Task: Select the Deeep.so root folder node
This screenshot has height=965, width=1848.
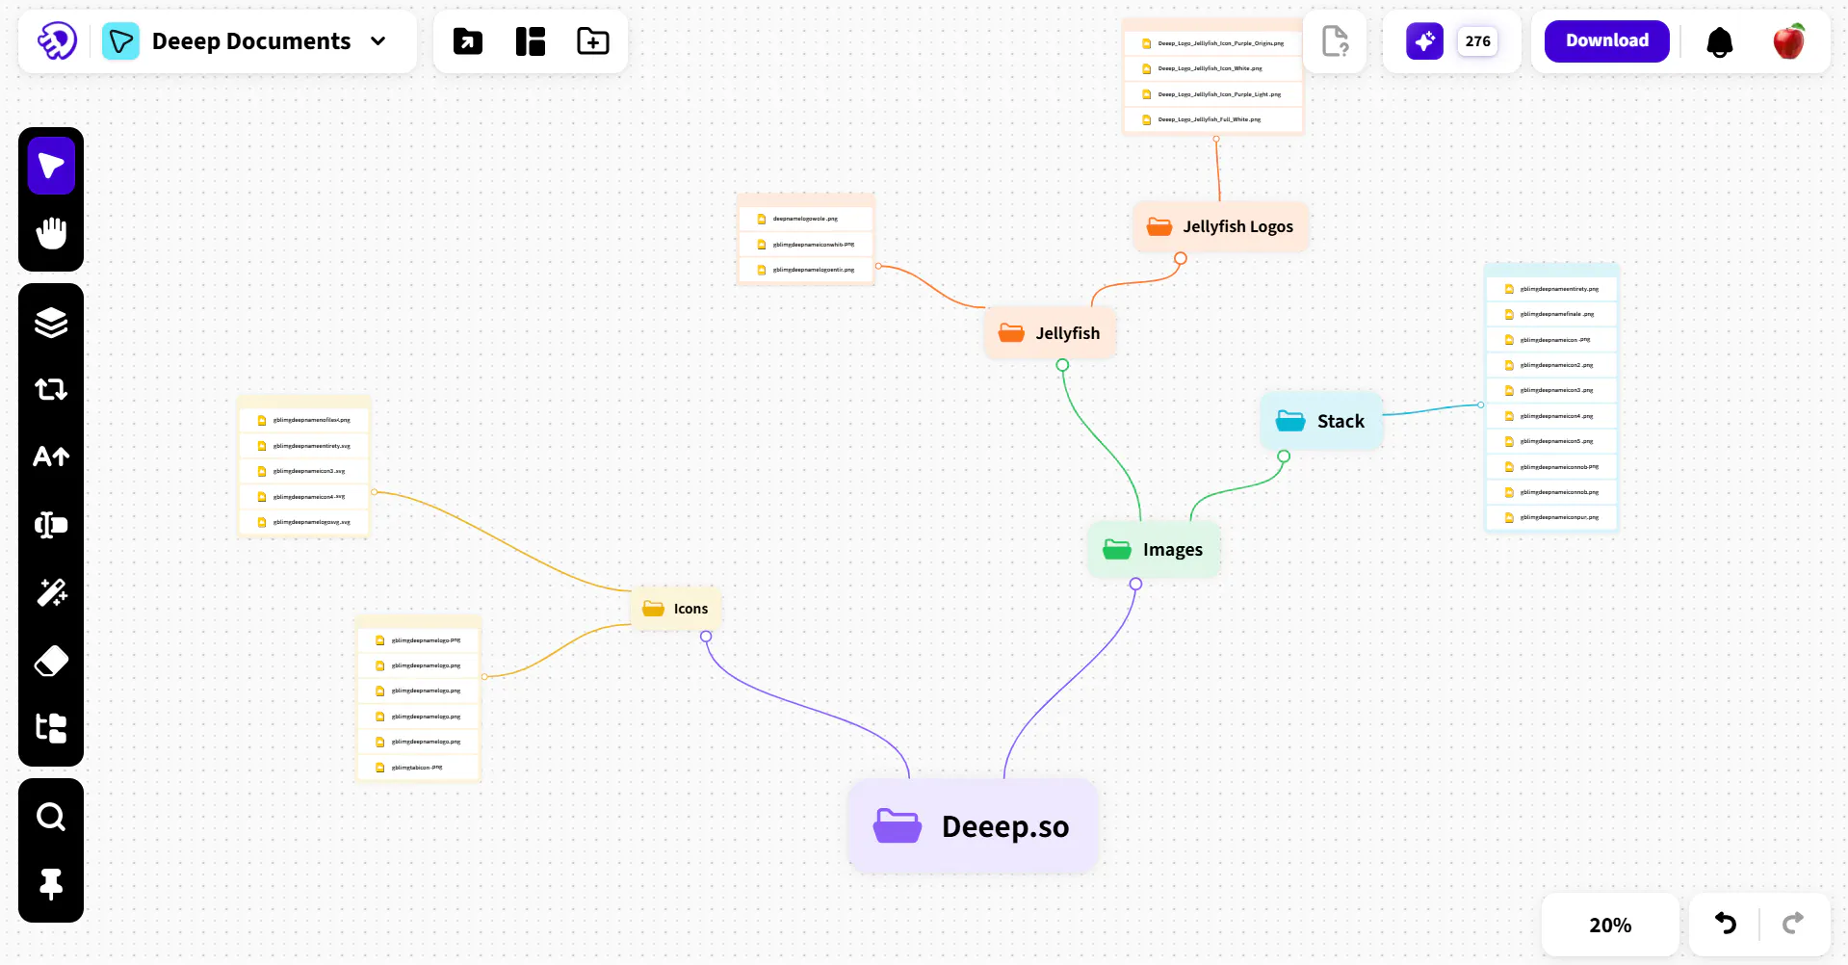Action: [973, 826]
